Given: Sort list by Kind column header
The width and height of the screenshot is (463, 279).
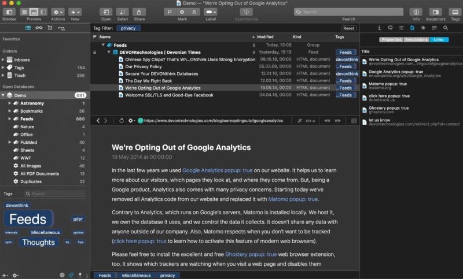Looking at the screenshot, I should (297, 37).
